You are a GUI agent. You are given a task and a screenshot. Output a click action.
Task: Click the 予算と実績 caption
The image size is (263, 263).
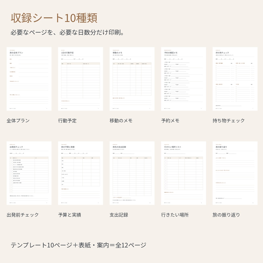[x=70, y=215]
